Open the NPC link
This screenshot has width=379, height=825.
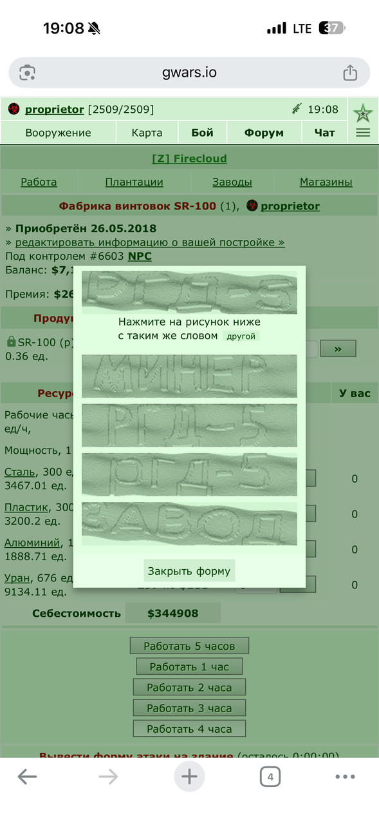pyautogui.click(x=140, y=256)
